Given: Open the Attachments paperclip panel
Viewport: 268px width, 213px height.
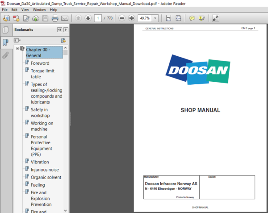Looking at the screenshot, I should (6, 55).
